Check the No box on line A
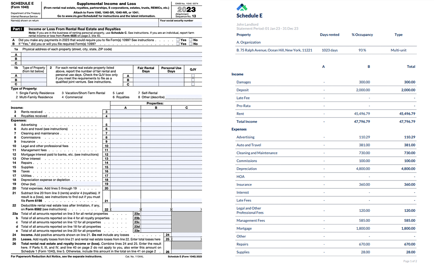434x263 pixels. tap(190, 40)
